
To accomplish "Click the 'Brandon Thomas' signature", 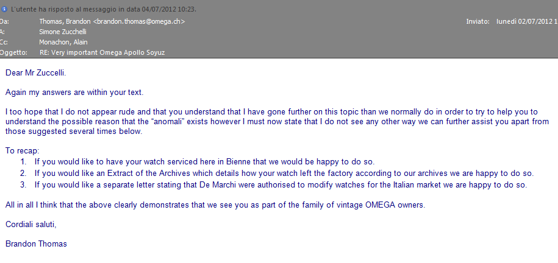I will 36,244.
